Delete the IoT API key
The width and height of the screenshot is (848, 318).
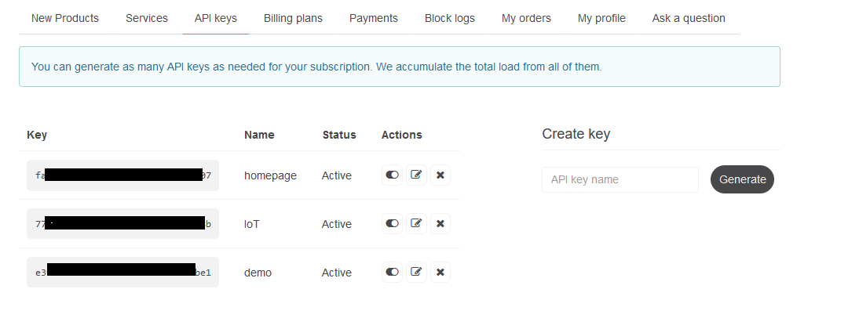point(440,224)
